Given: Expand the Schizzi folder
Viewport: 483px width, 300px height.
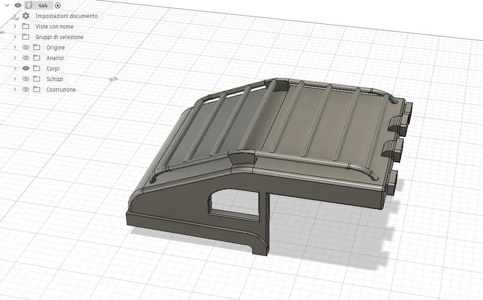Looking at the screenshot, I should (x=15, y=79).
